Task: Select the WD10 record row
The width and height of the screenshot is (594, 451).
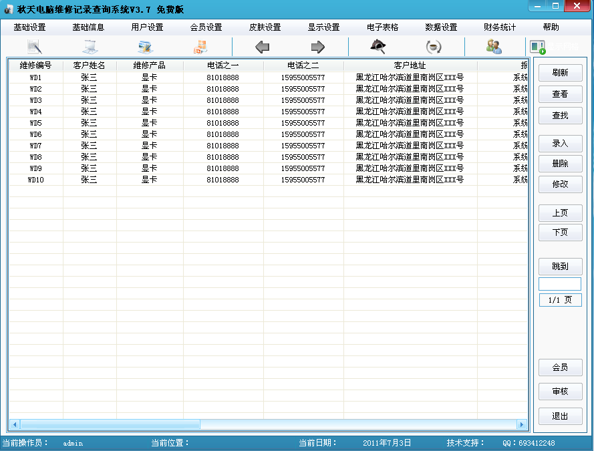Action: 268,180
